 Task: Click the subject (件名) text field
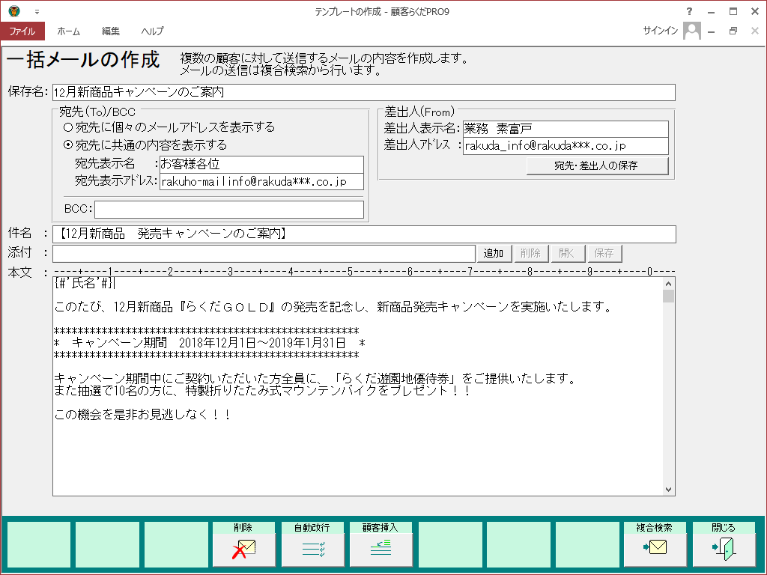pos(363,234)
